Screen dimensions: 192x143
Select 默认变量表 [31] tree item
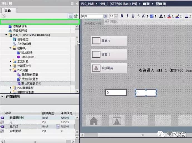point(31,84)
